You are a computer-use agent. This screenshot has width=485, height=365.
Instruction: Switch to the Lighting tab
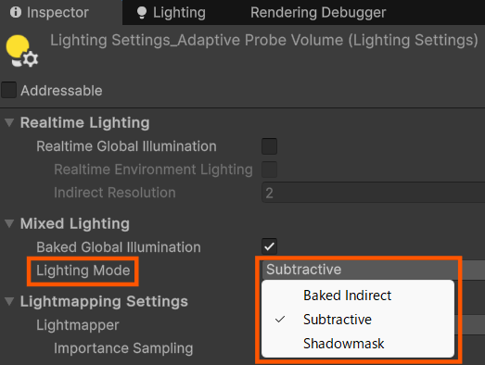(x=171, y=12)
